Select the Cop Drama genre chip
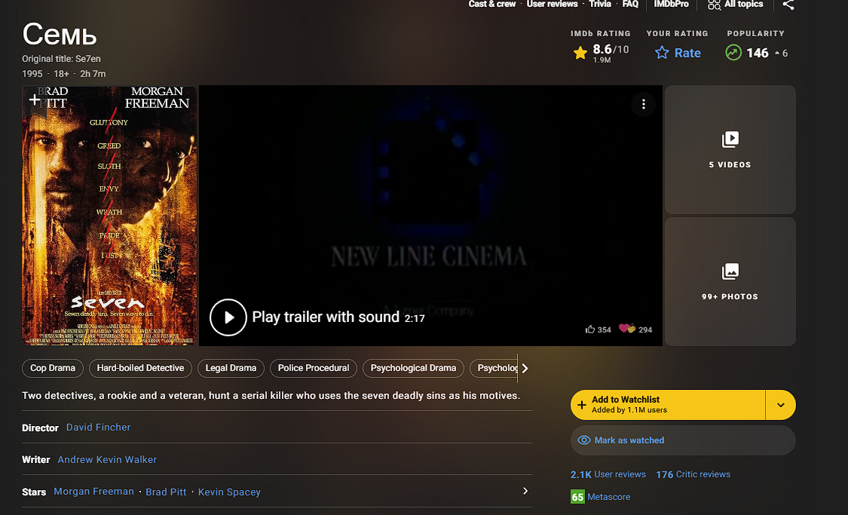 coord(53,368)
